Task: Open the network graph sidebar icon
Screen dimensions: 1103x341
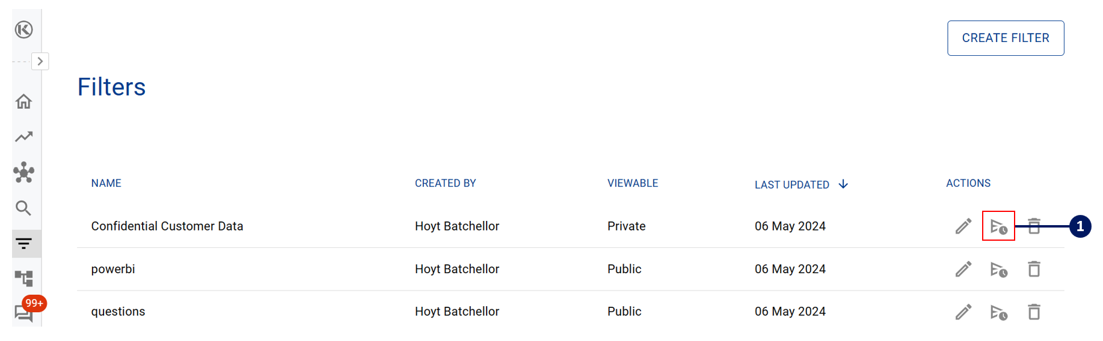Action: (x=23, y=172)
